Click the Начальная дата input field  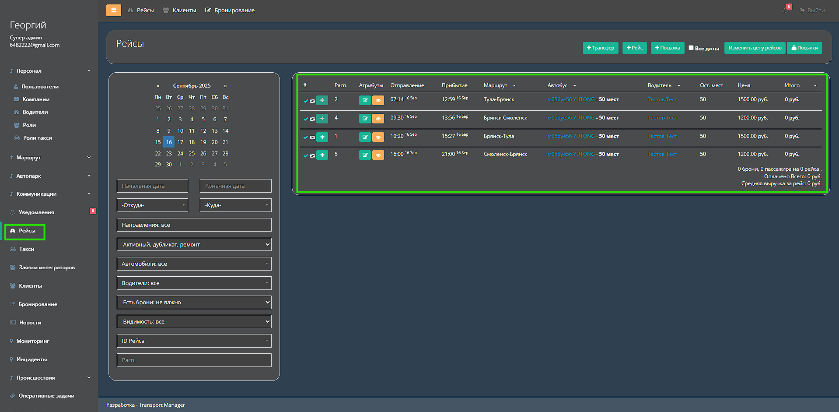152,186
